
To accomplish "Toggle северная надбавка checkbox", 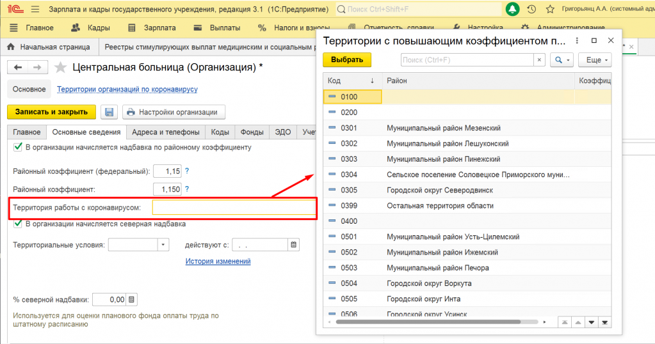I will [x=18, y=224].
